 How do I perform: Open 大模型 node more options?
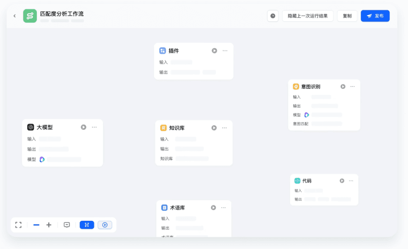pyautogui.click(x=94, y=127)
